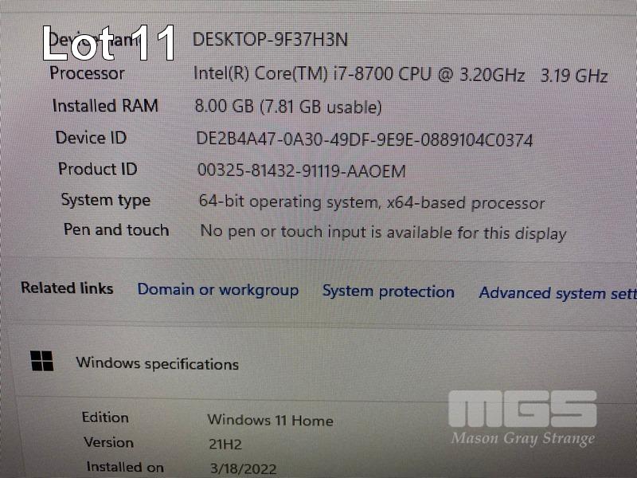This screenshot has width=637, height=478.
Task: Click the Pen and touch value text
Action: pos(383,233)
